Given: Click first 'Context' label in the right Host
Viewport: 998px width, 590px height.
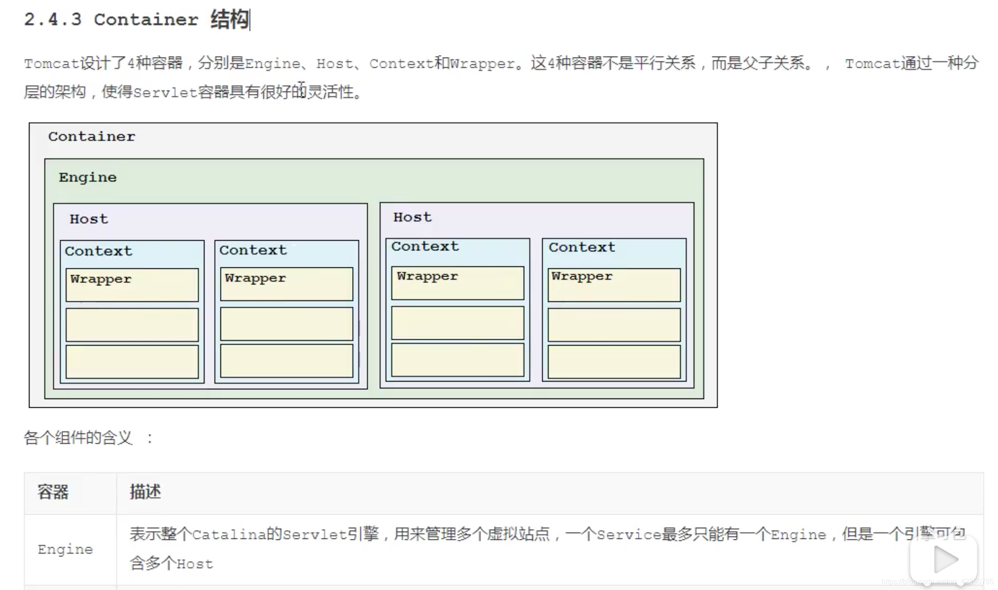Looking at the screenshot, I should point(425,247).
